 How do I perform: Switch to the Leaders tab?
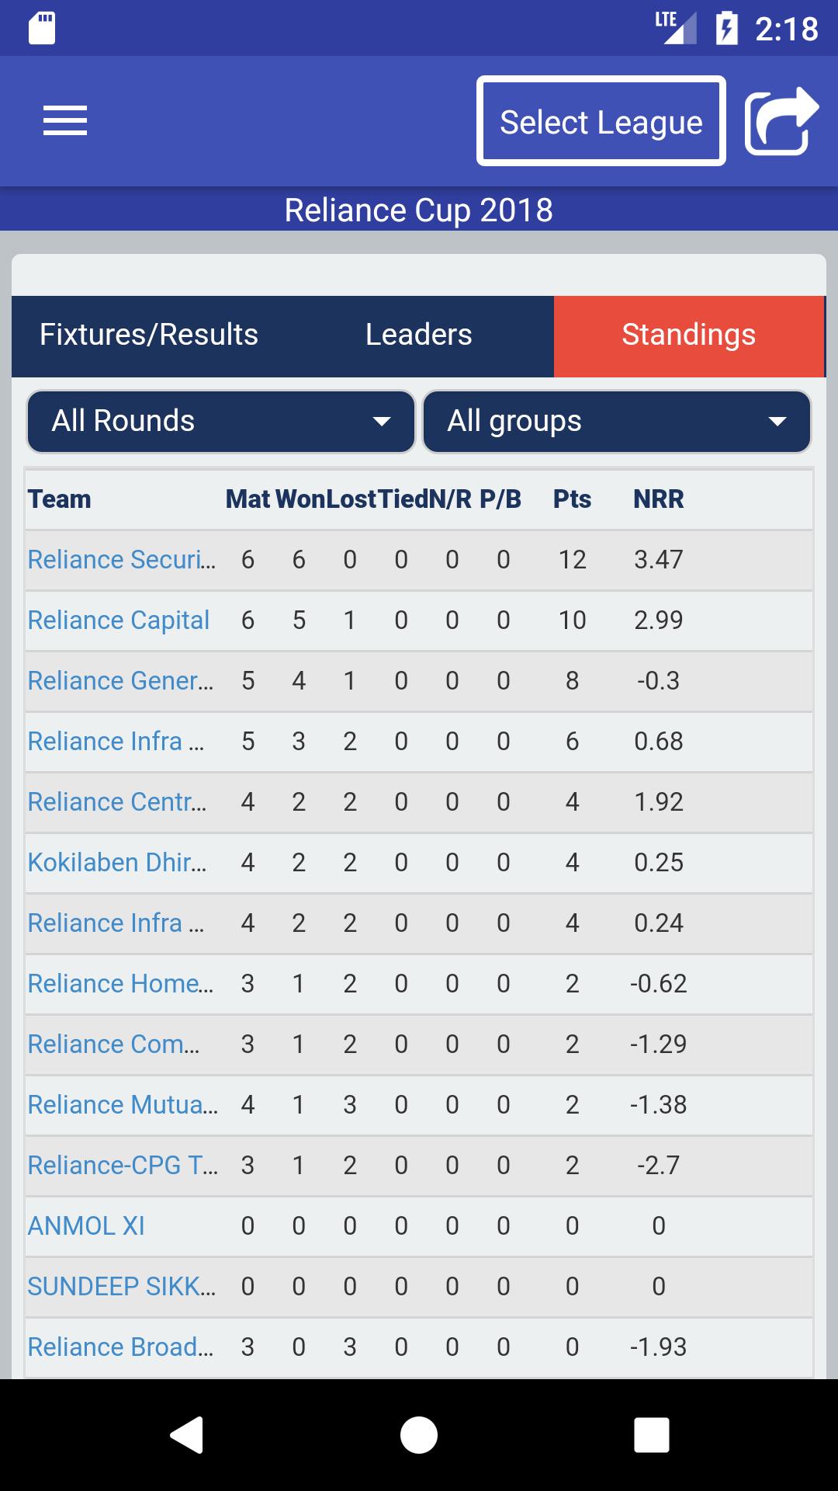419,335
